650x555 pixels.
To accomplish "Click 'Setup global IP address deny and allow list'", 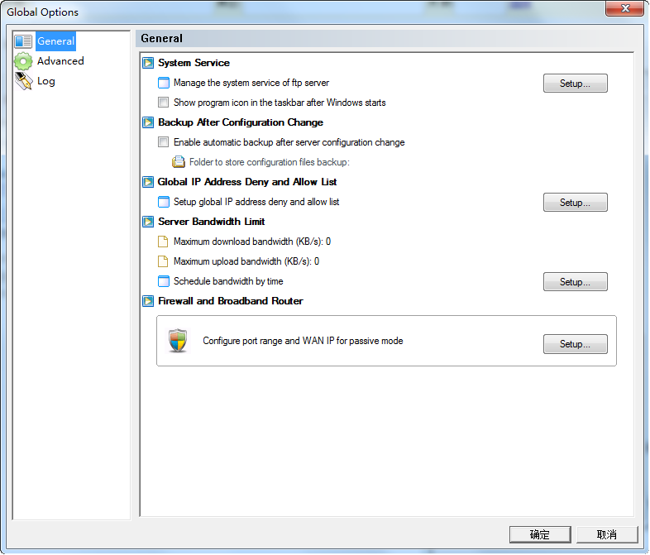I will tap(256, 202).
